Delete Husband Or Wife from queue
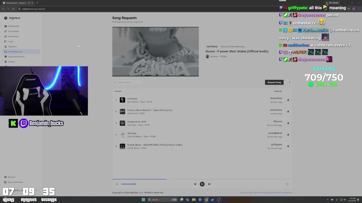362x203 pixels. click(x=288, y=123)
